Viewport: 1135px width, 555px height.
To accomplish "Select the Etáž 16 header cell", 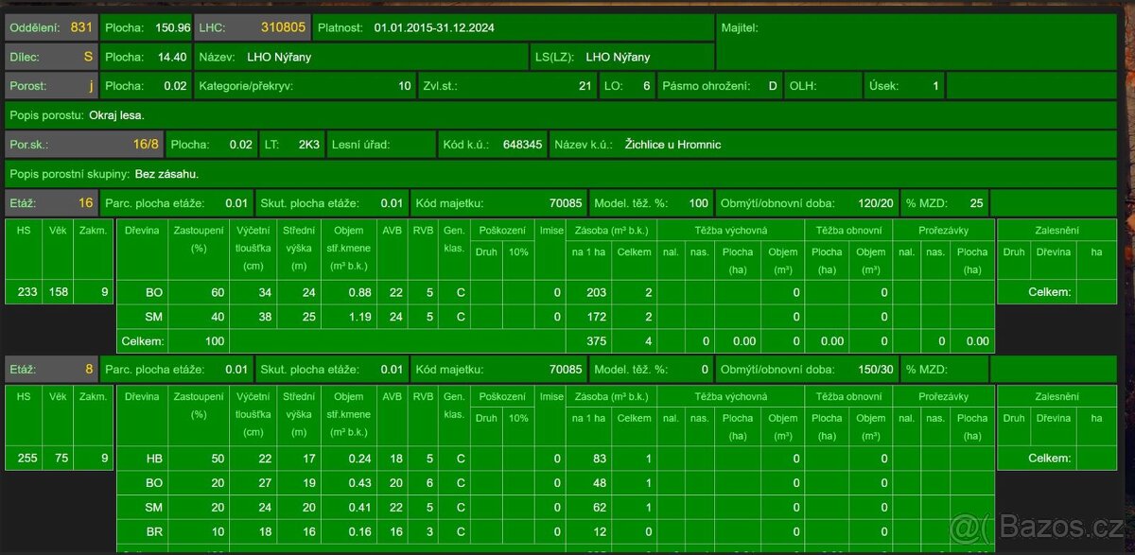I will click(50, 203).
